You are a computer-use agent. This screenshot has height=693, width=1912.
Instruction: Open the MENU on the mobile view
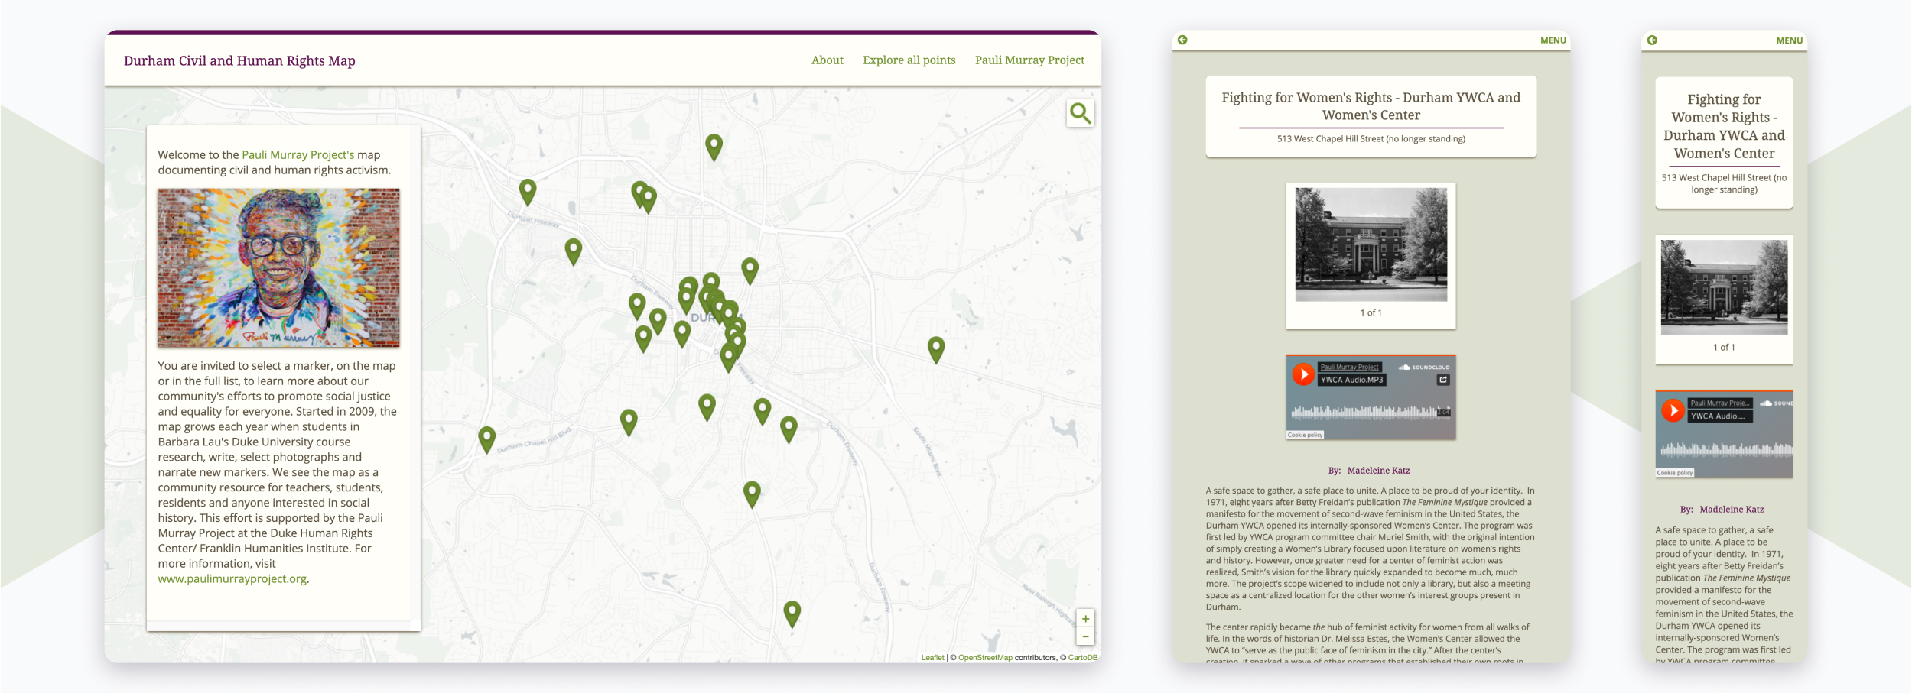tap(1789, 40)
